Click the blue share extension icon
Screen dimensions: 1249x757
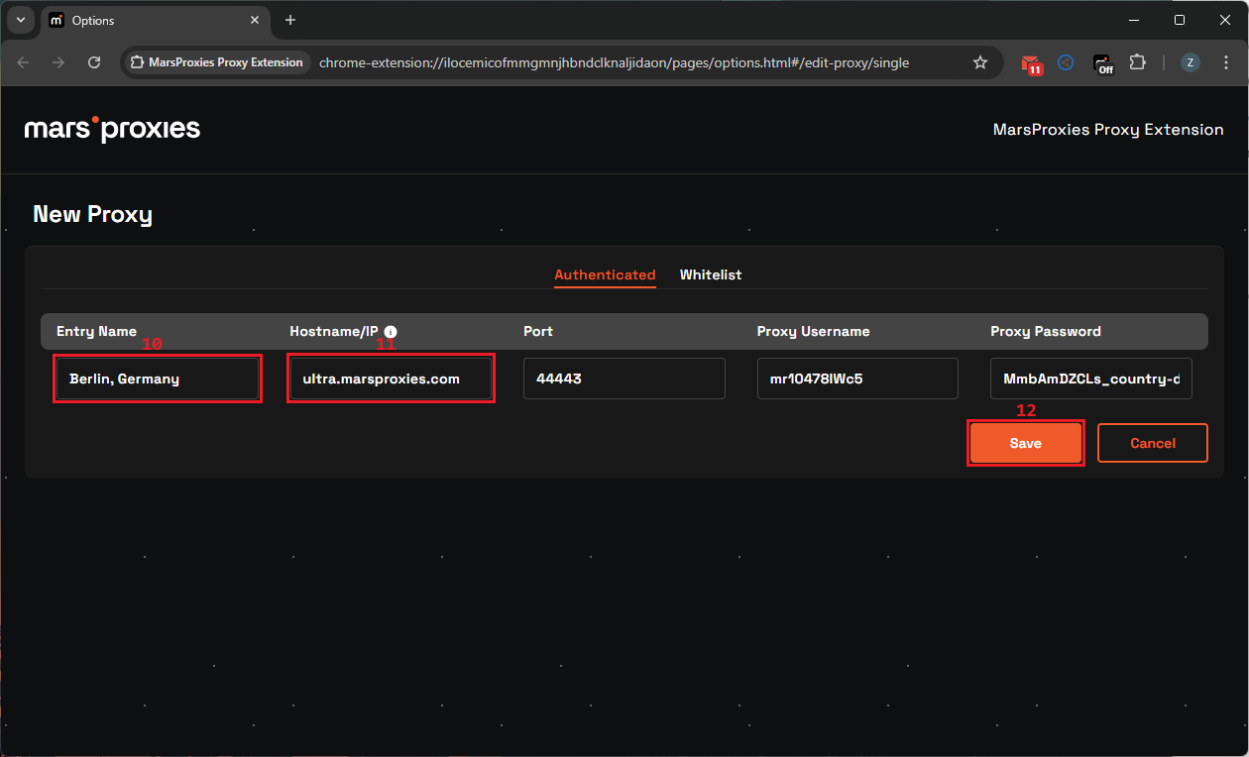click(1066, 62)
